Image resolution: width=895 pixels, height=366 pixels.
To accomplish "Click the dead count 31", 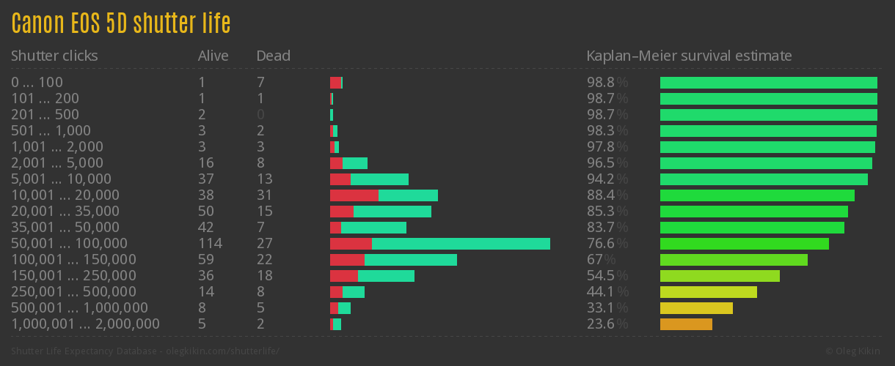I will coord(264,195).
